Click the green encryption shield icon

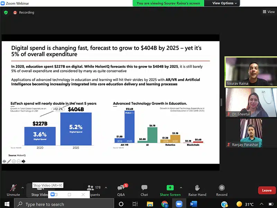6,12
